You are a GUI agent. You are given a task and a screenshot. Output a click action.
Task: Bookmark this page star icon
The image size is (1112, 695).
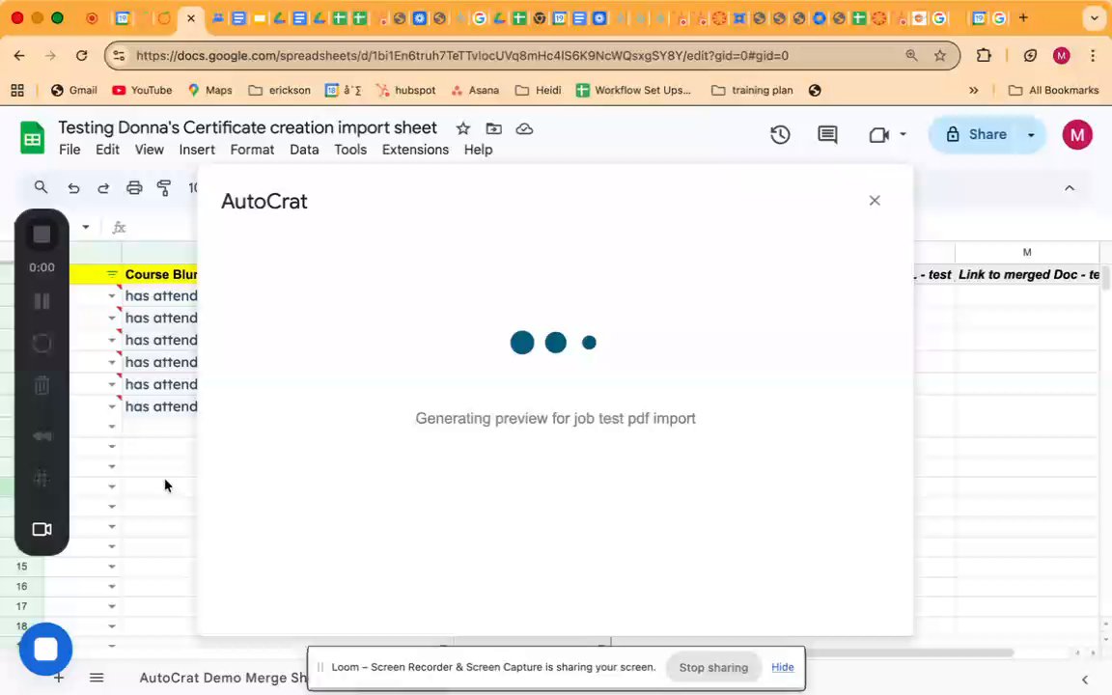tap(939, 55)
